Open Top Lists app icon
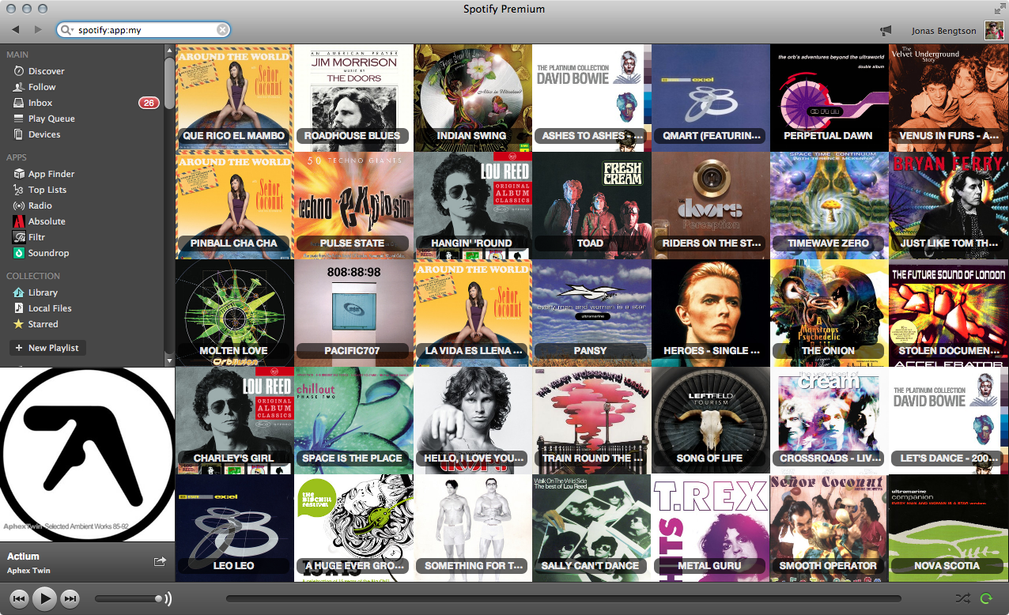Screen dimensions: 1009x615 coord(19,190)
